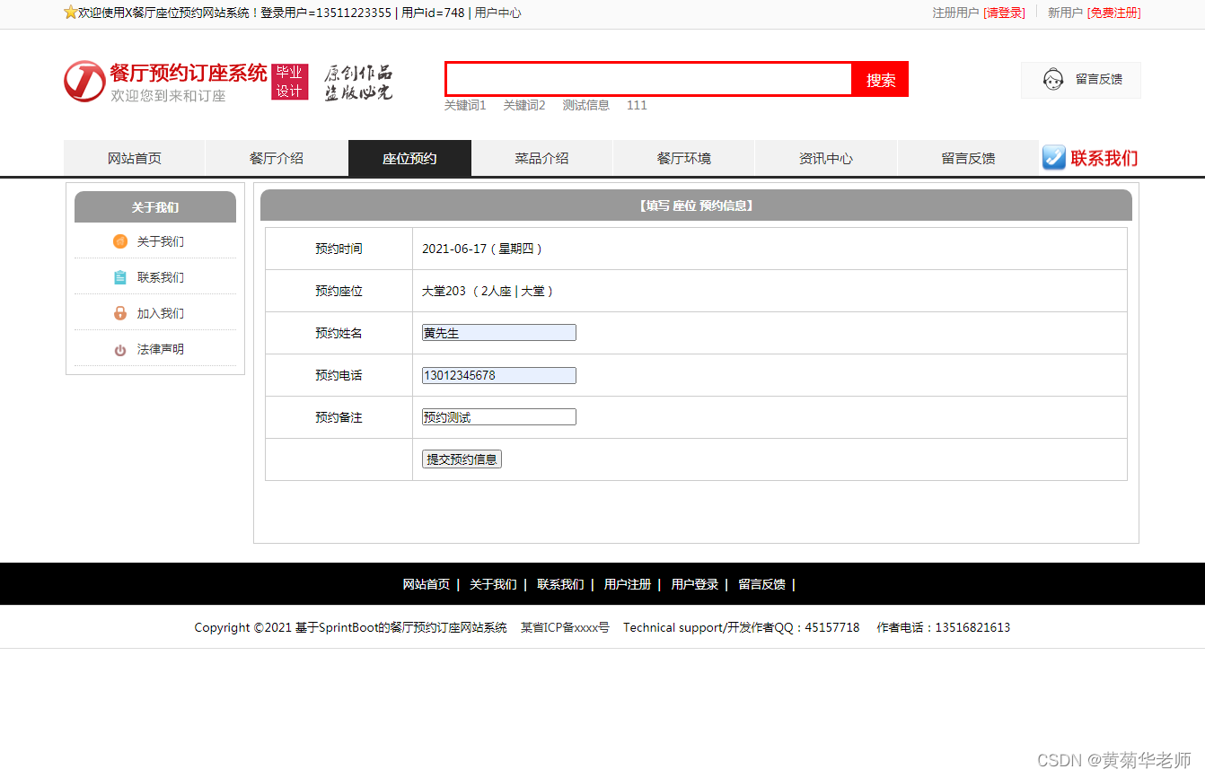Go to 菜品介绍 navigation tab
The width and height of the screenshot is (1205, 778).
point(541,158)
